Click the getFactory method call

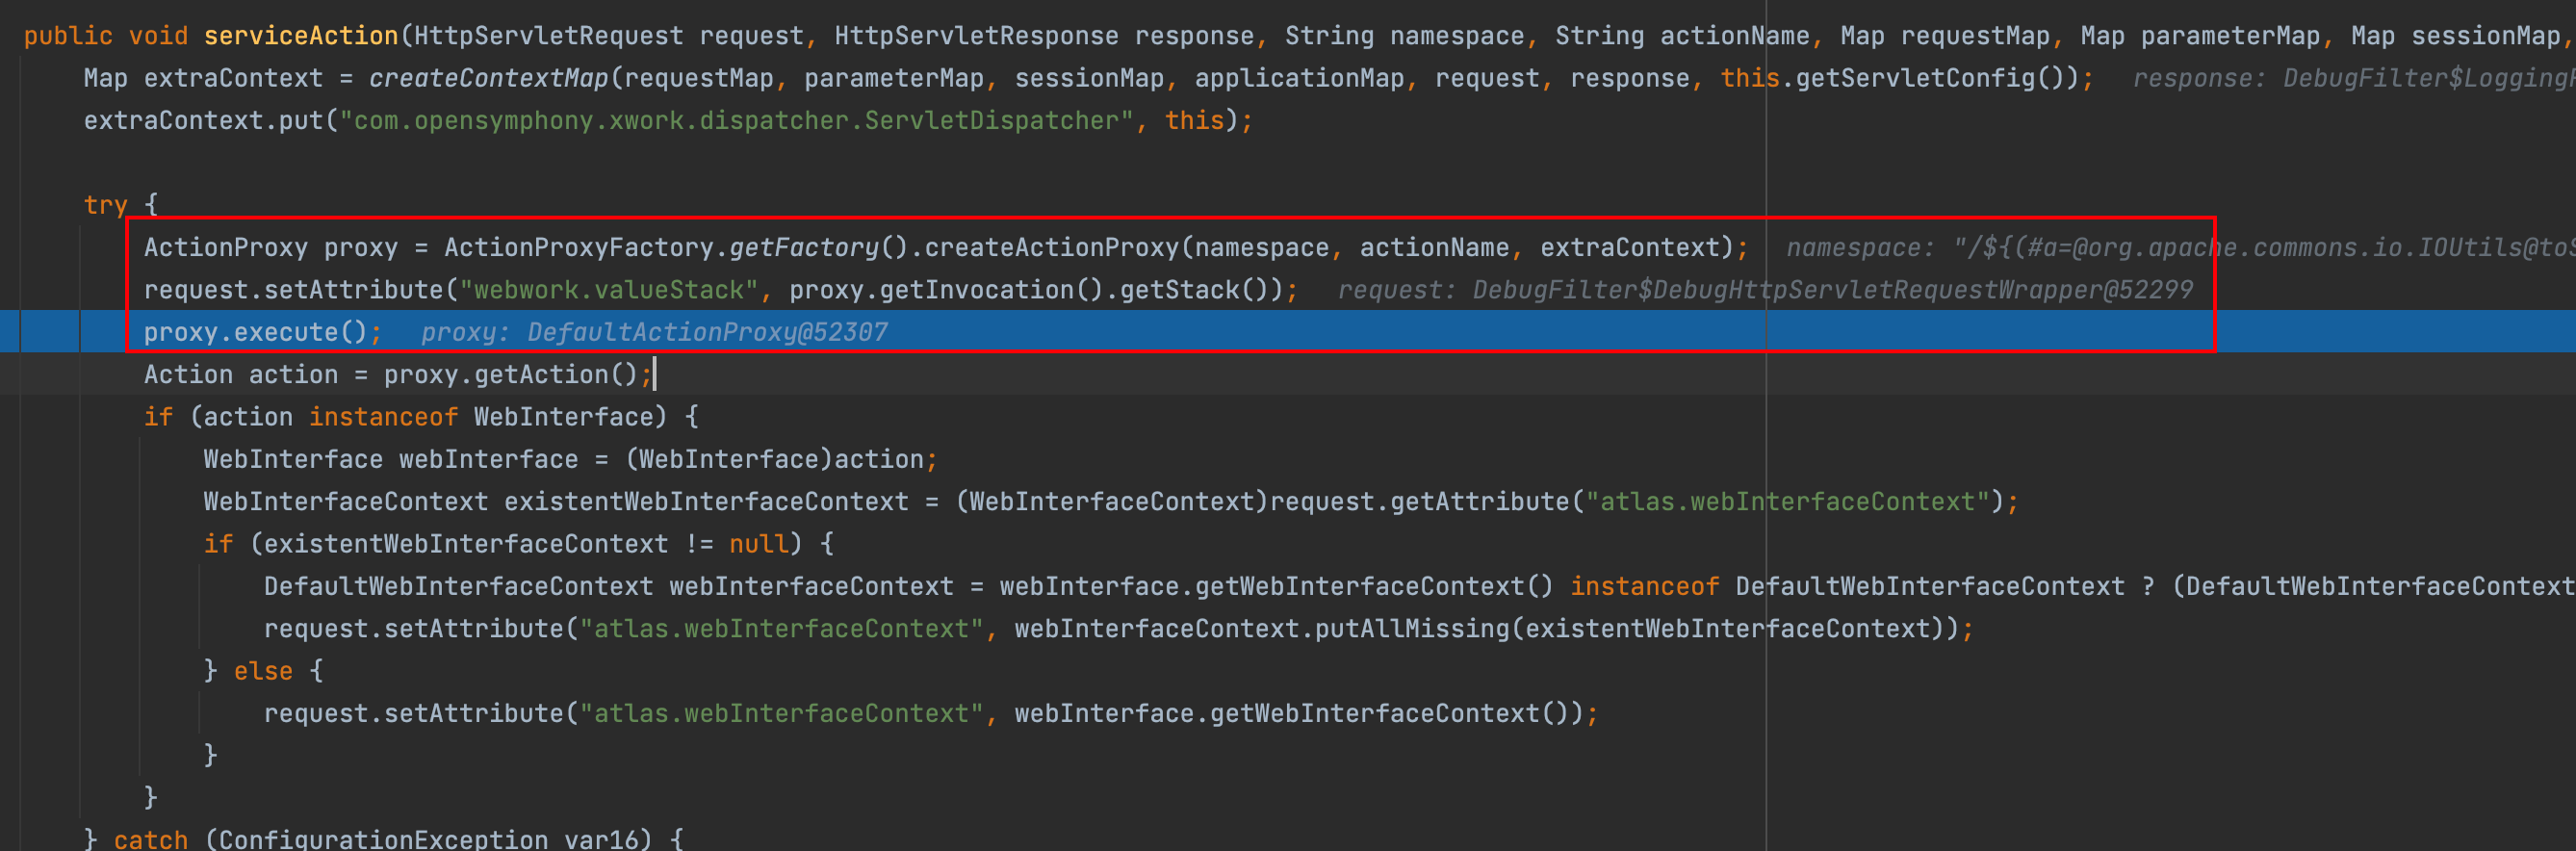coord(803,248)
